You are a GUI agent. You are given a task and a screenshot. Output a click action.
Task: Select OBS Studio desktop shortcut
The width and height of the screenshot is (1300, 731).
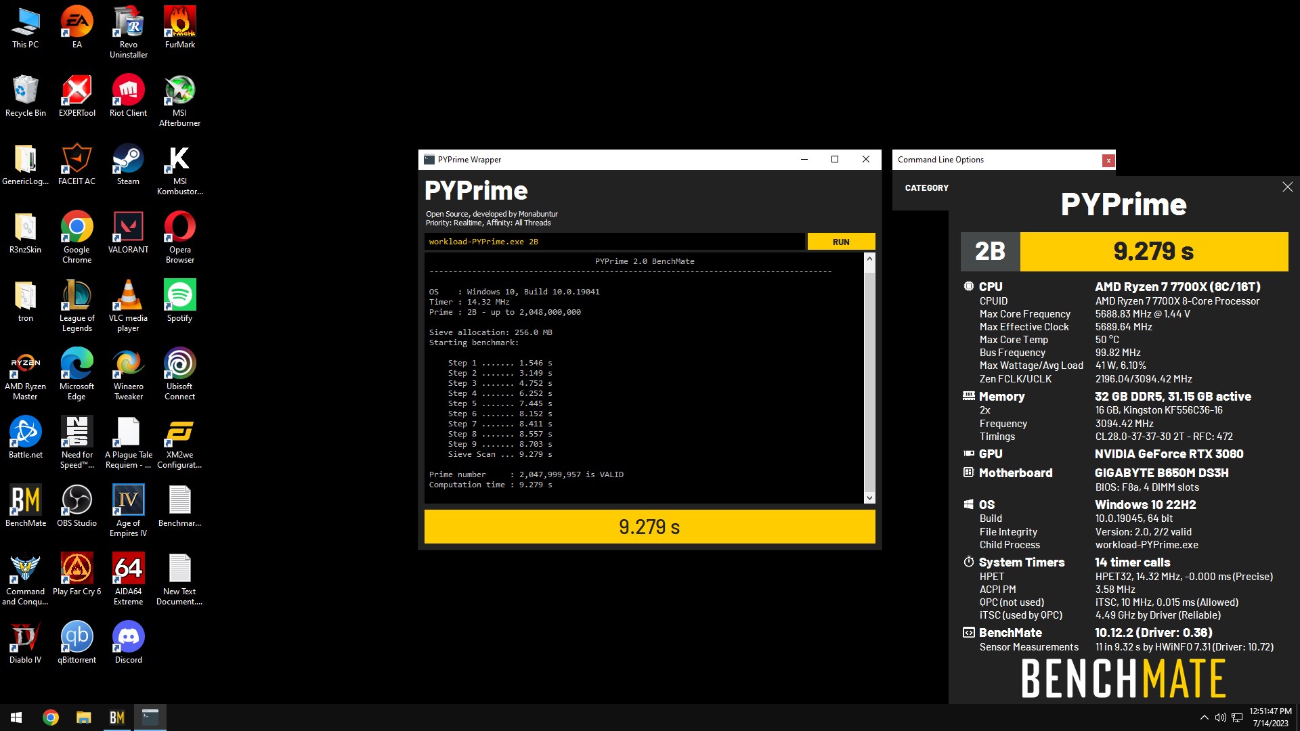(77, 506)
